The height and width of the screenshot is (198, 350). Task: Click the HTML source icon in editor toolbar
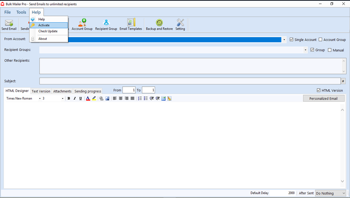click(163, 98)
